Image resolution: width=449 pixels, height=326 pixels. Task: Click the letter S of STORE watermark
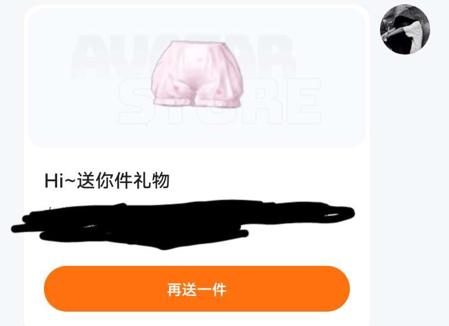click(135, 101)
